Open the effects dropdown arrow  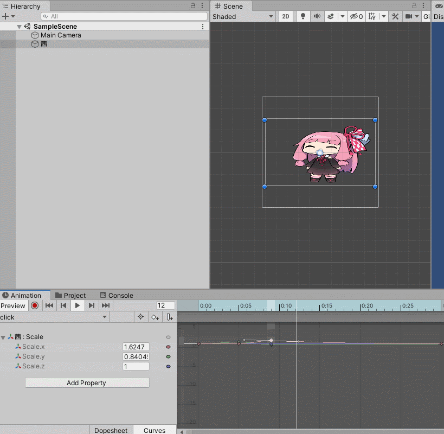tap(343, 16)
